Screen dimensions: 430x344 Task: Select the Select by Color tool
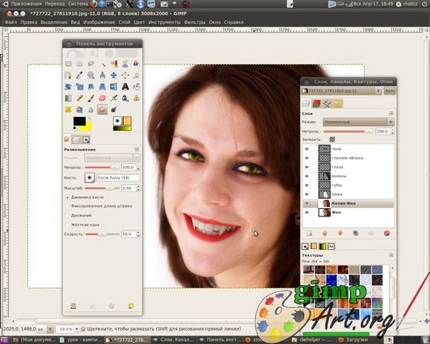coord(114,64)
